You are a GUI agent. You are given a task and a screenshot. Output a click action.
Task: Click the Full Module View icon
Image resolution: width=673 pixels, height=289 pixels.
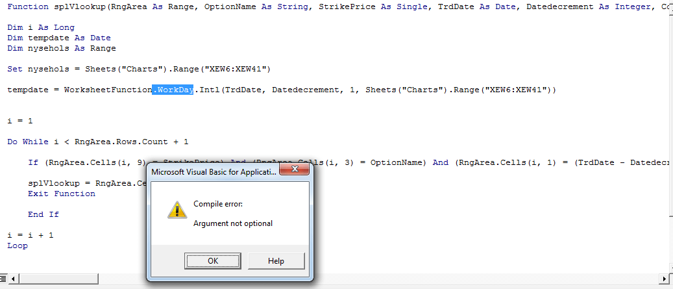point(3,279)
